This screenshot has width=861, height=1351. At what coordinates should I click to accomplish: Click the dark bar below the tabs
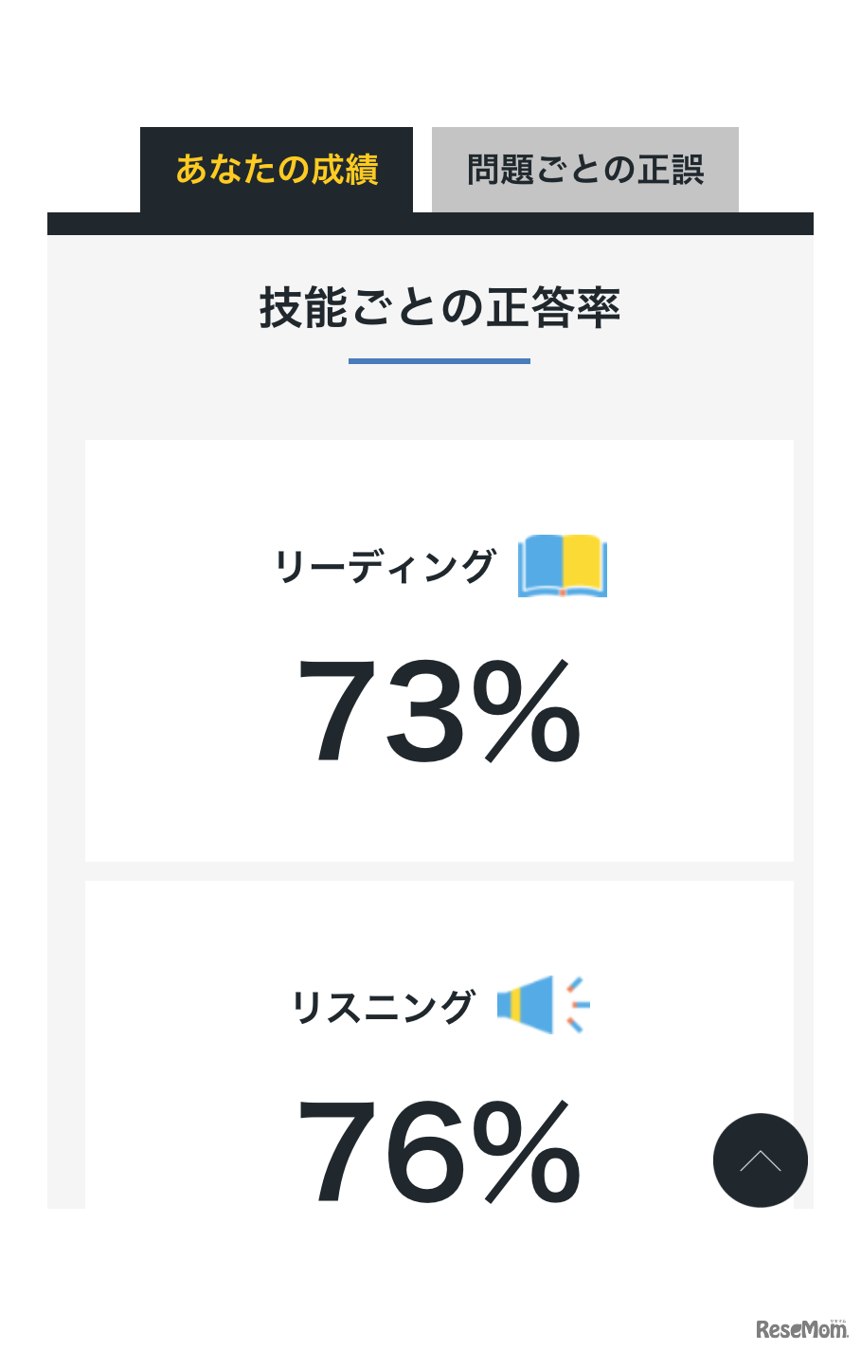coord(430,224)
